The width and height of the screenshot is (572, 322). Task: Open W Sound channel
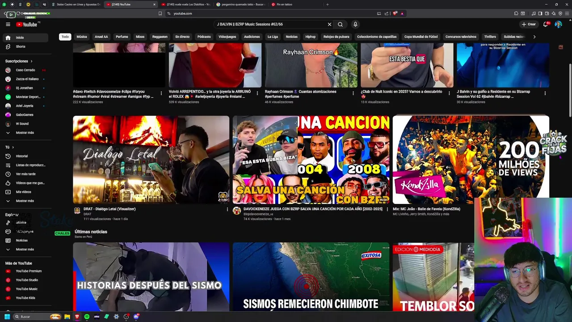pyautogui.click(x=25, y=123)
